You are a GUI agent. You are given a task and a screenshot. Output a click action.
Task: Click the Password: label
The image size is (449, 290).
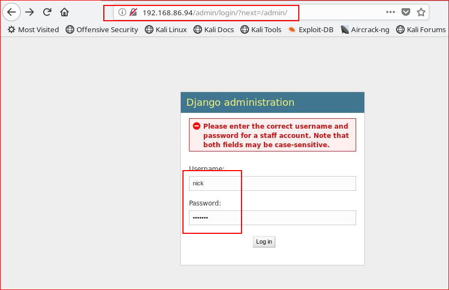pos(205,203)
